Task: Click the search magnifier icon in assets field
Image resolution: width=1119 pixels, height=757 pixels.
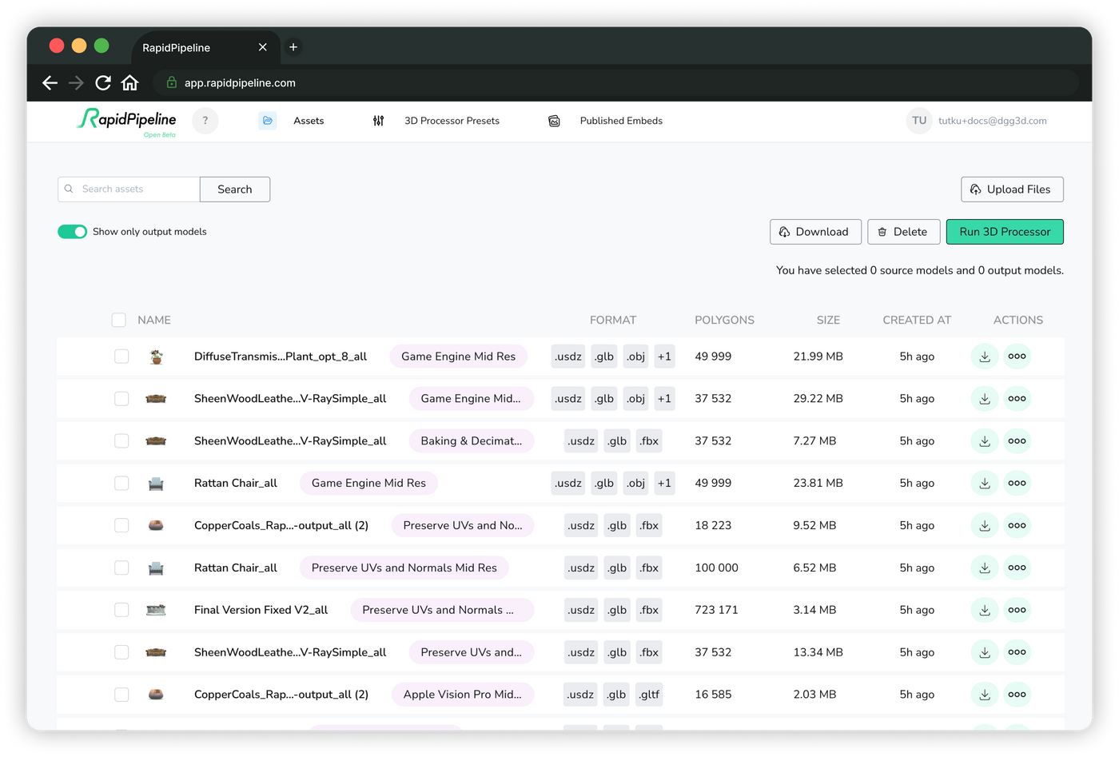Action: tap(70, 189)
